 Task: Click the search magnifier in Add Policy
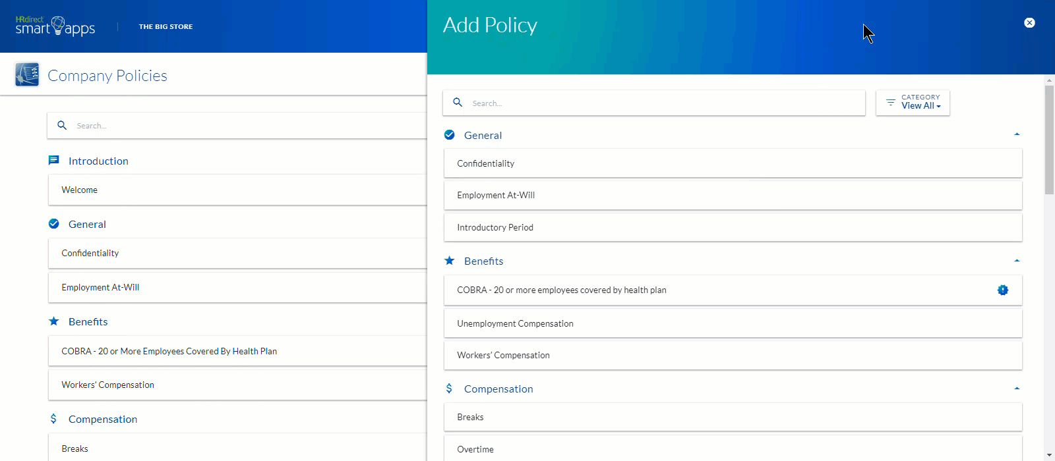[x=458, y=103]
